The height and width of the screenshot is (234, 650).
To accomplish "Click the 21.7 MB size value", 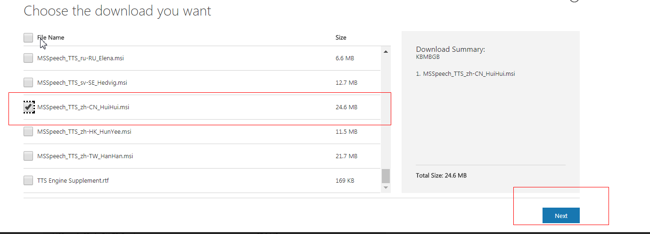I will [346, 156].
